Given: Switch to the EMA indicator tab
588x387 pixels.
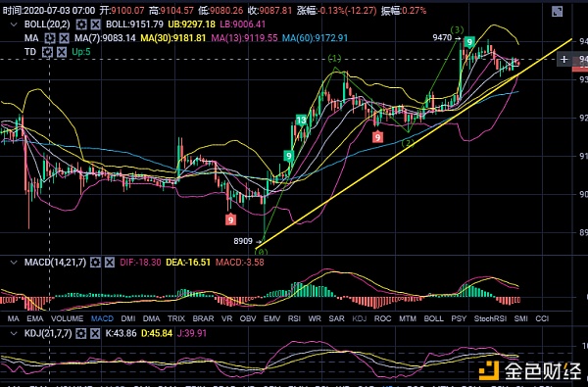Looking at the screenshot, I should point(35,318).
